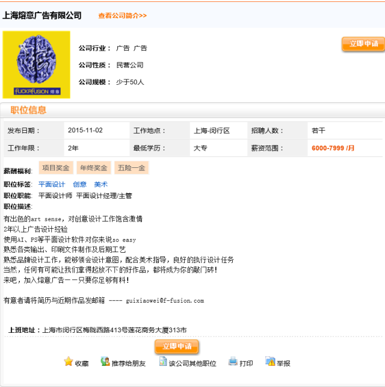Open the 查看公司简介>> link

click(123, 16)
